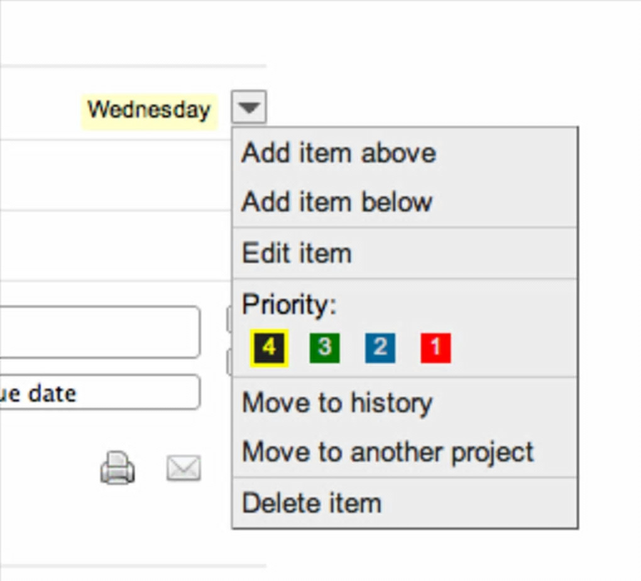Click the lower partially hidden button beside the text box
The height and width of the screenshot is (581, 641).
coord(229,362)
